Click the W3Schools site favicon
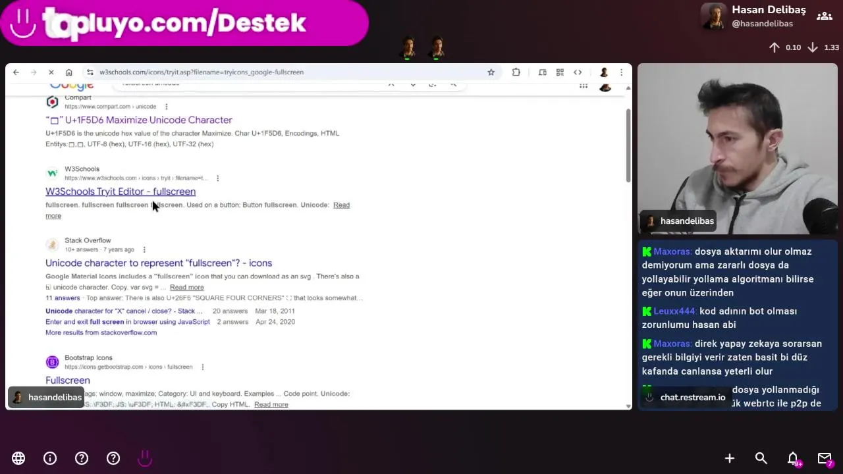Viewport: 843px width, 474px height. tap(52, 173)
